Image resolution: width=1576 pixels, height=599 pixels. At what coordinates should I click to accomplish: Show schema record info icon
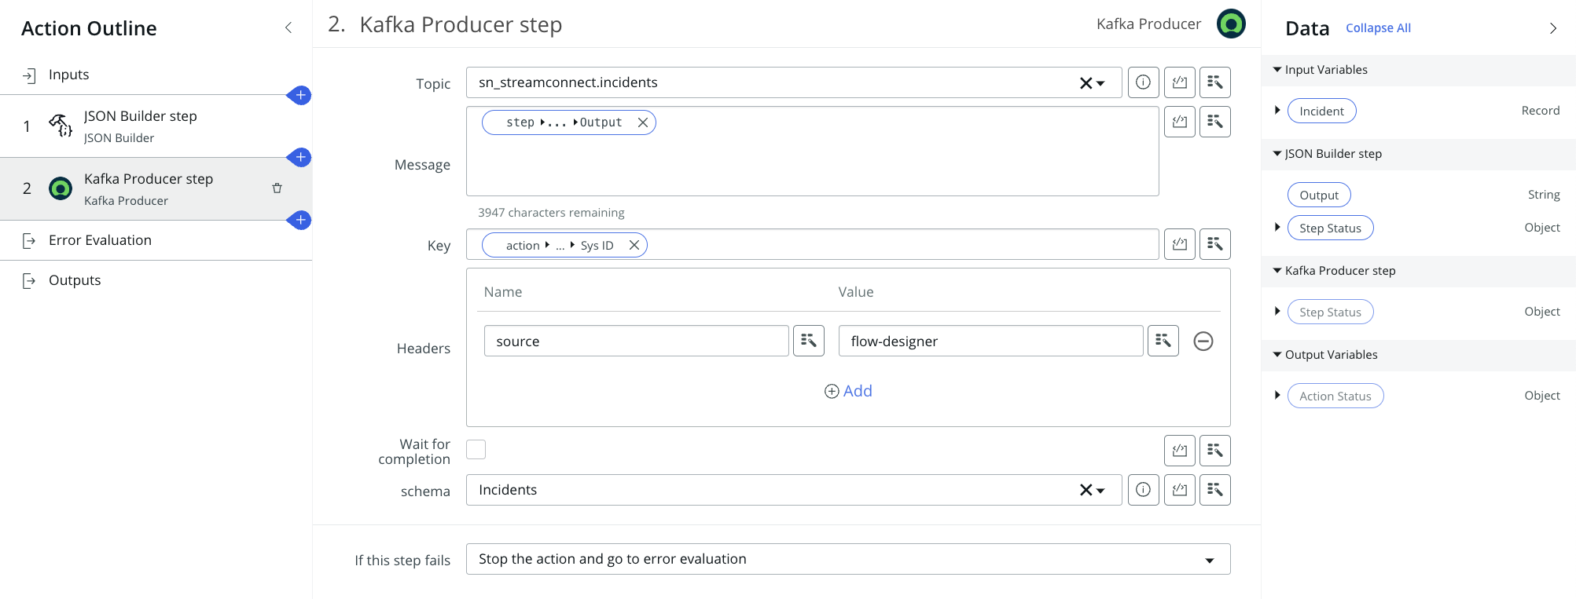[x=1144, y=490]
